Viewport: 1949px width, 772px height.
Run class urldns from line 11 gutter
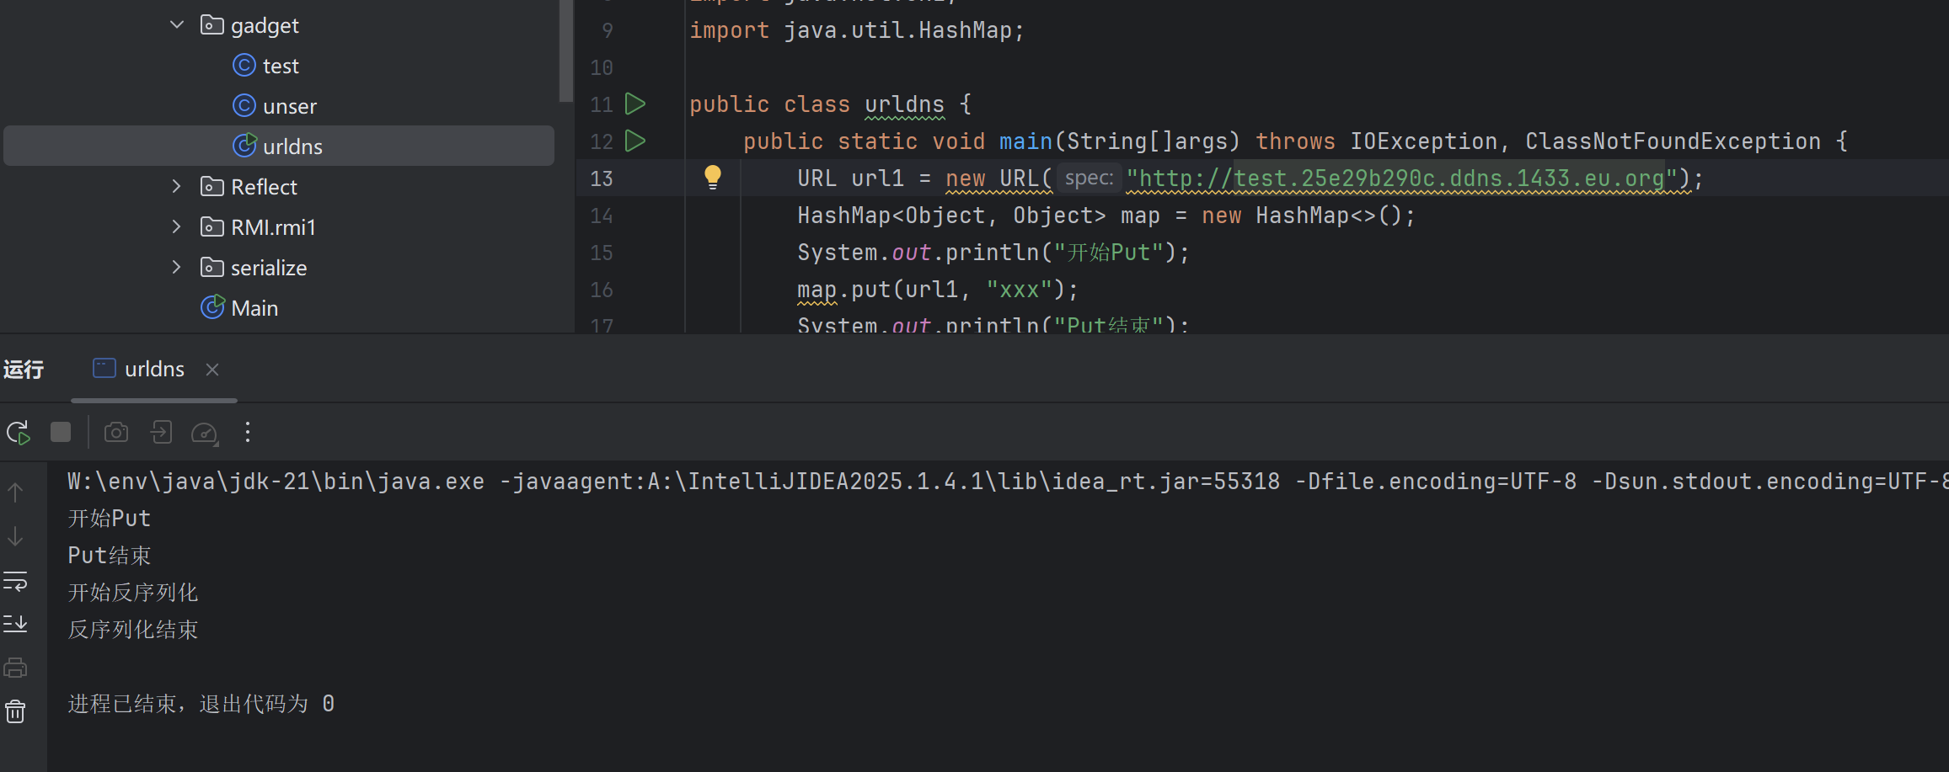(635, 104)
